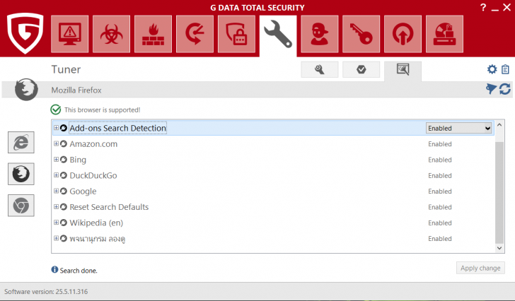Open the Virus protection biohazard icon
Screen dimensions: 515x301
pos(111,34)
